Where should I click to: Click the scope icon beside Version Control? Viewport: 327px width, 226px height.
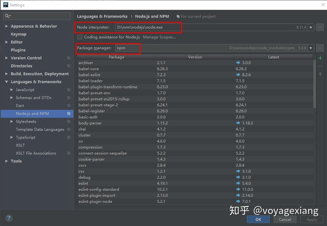click(69, 58)
